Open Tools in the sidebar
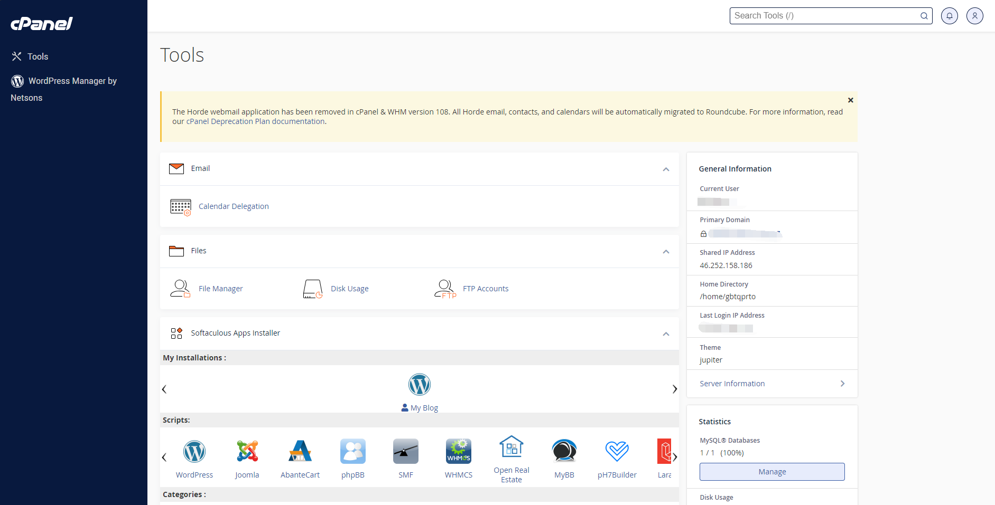This screenshot has height=505, width=995. [38, 56]
